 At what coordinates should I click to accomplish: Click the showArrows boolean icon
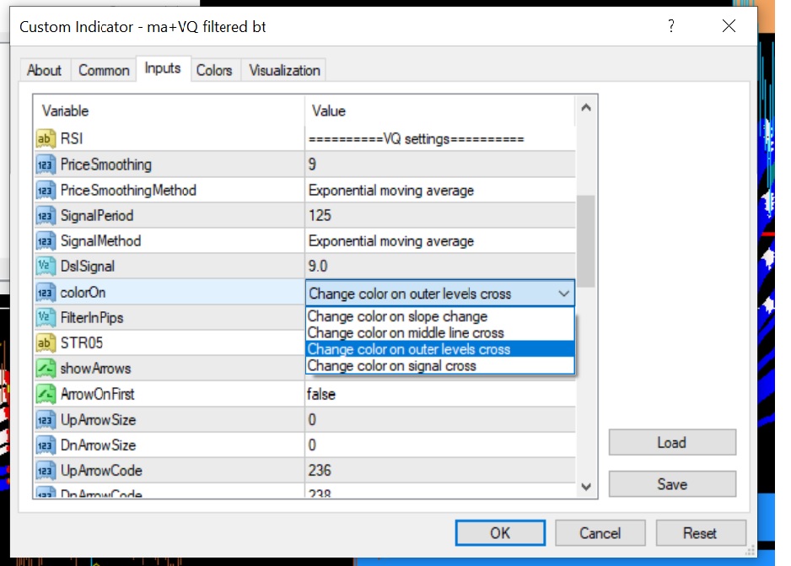[x=45, y=369]
